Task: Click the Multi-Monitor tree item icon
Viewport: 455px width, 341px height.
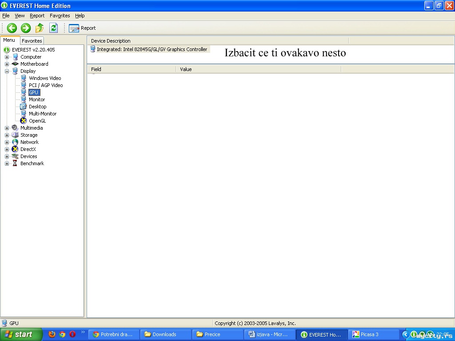Action: tap(24, 114)
